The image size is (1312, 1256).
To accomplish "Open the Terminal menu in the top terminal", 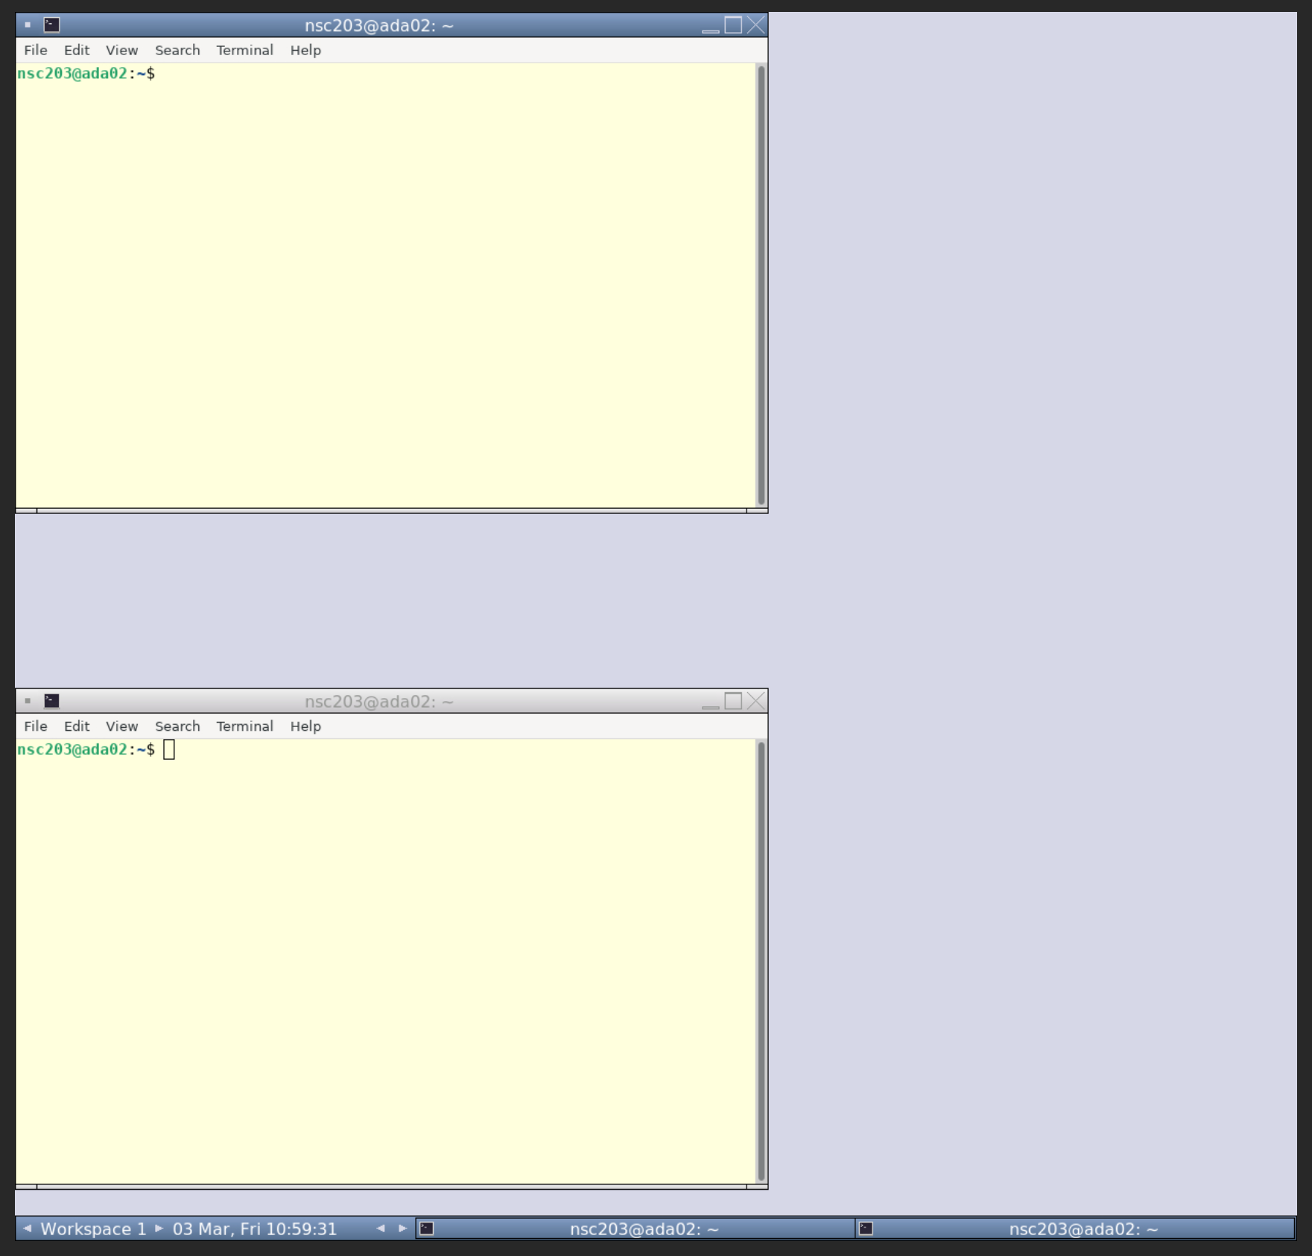I will 244,50.
